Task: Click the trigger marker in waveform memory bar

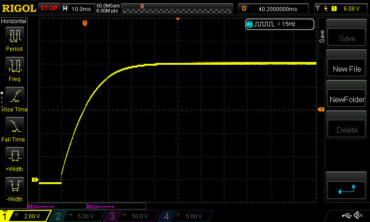Action: tap(142, 6)
